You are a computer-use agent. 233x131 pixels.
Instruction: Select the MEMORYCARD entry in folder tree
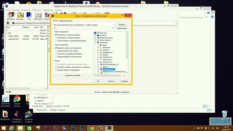point(114,72)
